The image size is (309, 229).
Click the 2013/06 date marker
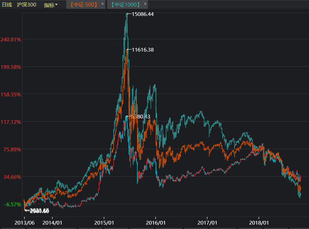pos(24,223)
